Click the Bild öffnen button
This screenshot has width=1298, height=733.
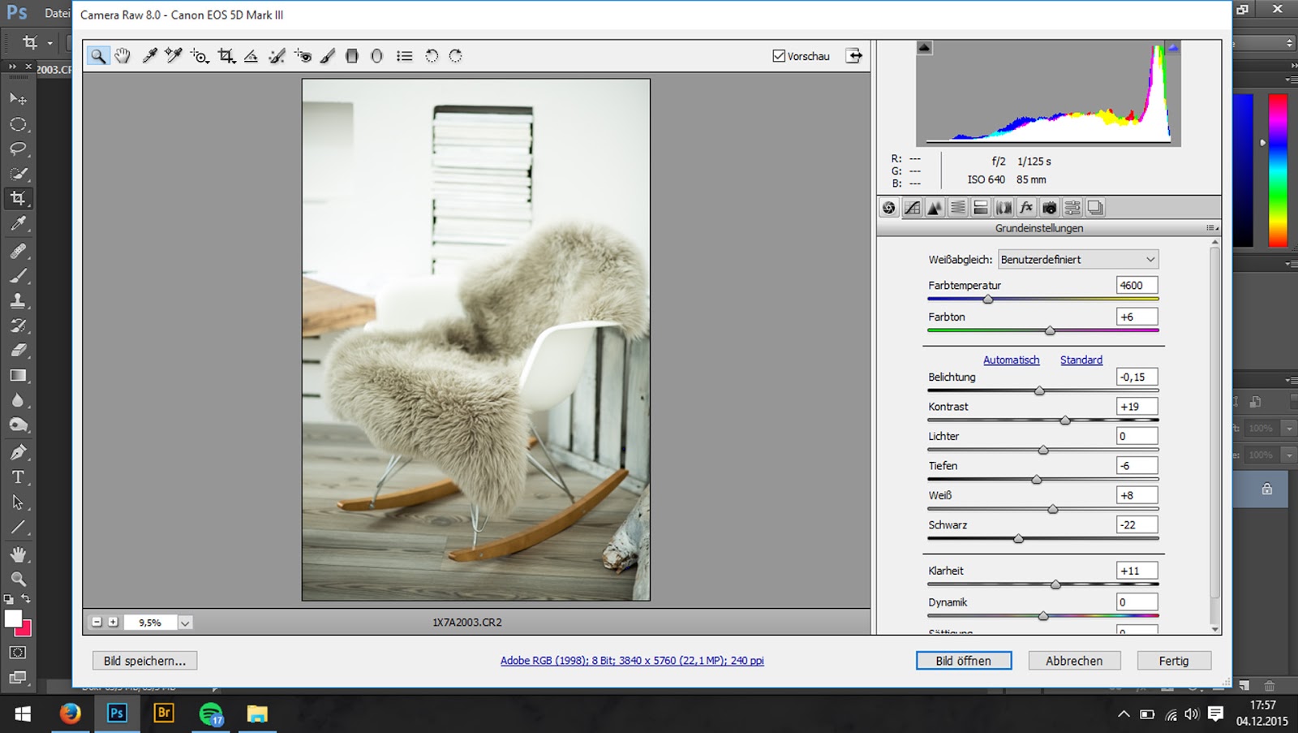963,661
